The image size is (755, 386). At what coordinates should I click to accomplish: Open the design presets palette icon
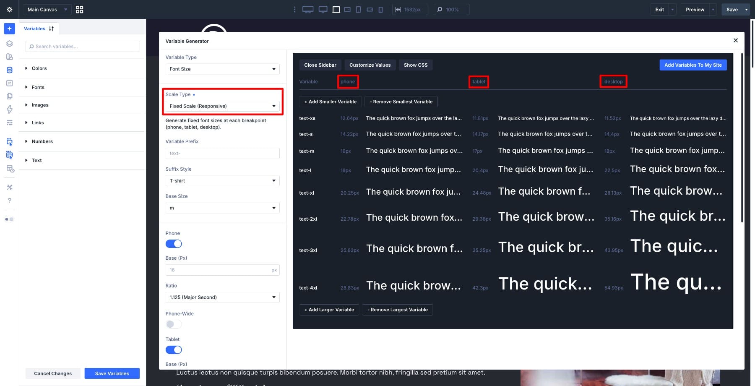click(x=9, y=57)
